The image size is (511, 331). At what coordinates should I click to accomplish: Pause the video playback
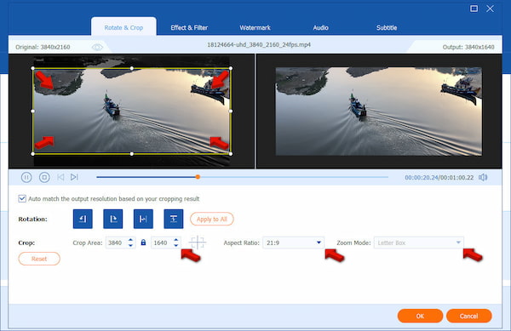(x=26, y=177)
